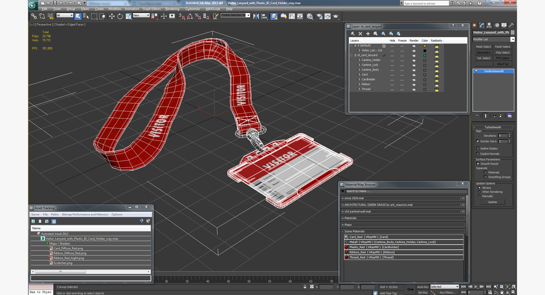
Task: Collapse Scene Materials group
Action: 343,232
